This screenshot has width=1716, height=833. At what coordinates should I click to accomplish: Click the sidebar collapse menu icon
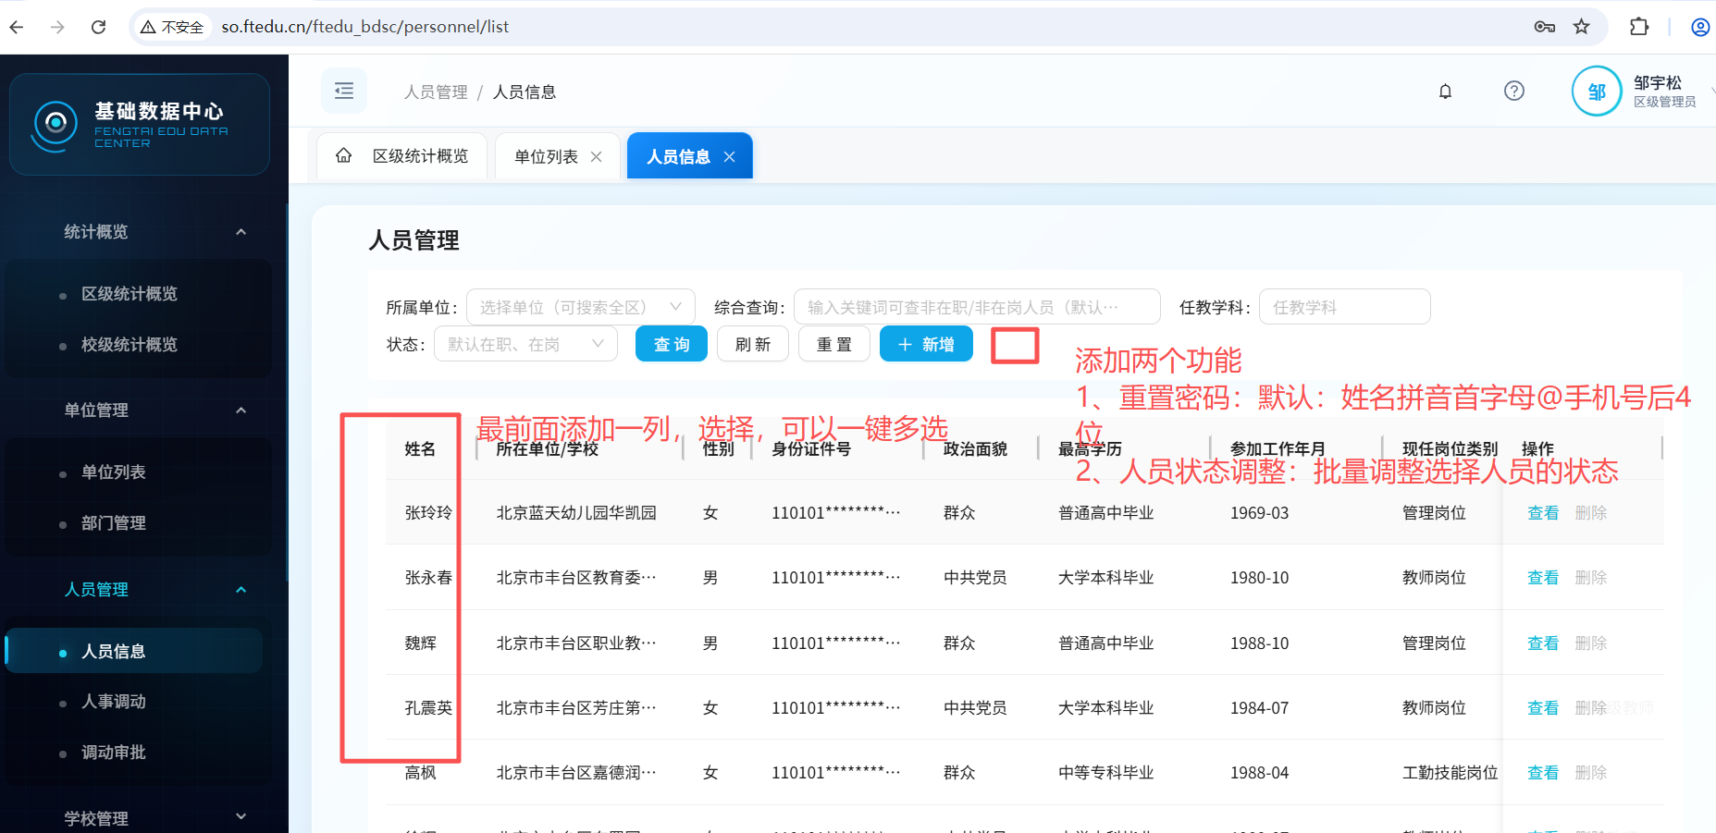pyautogui.click(x=344, y=91)
